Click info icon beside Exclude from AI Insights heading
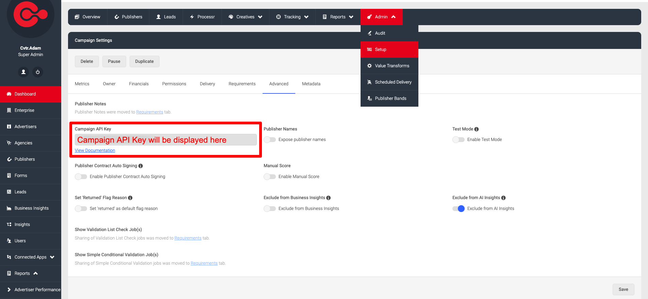This screenshot has width=648, height=299. [x=503, y=198]
